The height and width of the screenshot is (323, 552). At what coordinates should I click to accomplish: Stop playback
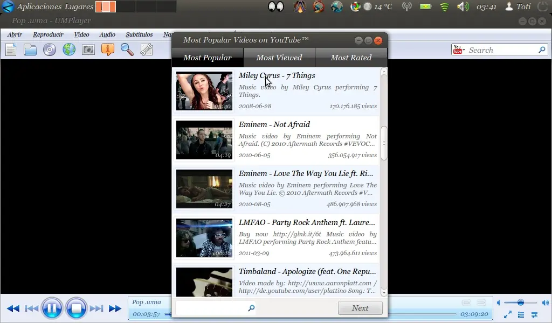(76, 308)
